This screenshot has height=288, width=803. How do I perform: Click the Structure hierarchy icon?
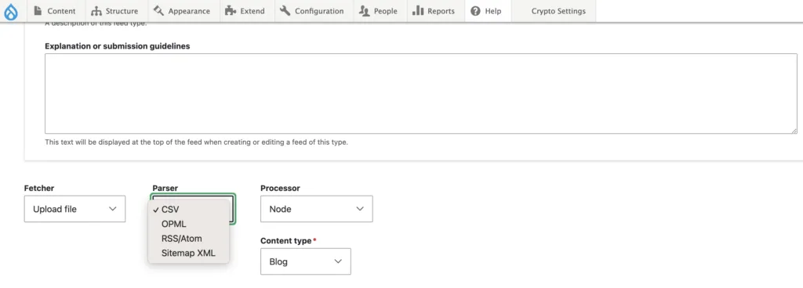(96, 11)
